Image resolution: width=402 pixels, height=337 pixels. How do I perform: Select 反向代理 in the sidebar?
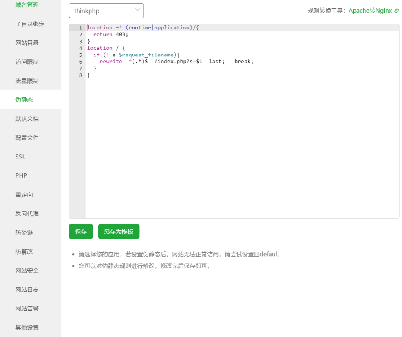point(27,213)
